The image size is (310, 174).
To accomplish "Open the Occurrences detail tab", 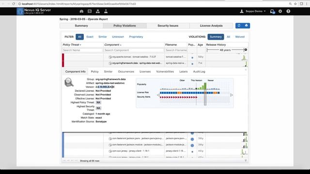I will coord(126,72).
